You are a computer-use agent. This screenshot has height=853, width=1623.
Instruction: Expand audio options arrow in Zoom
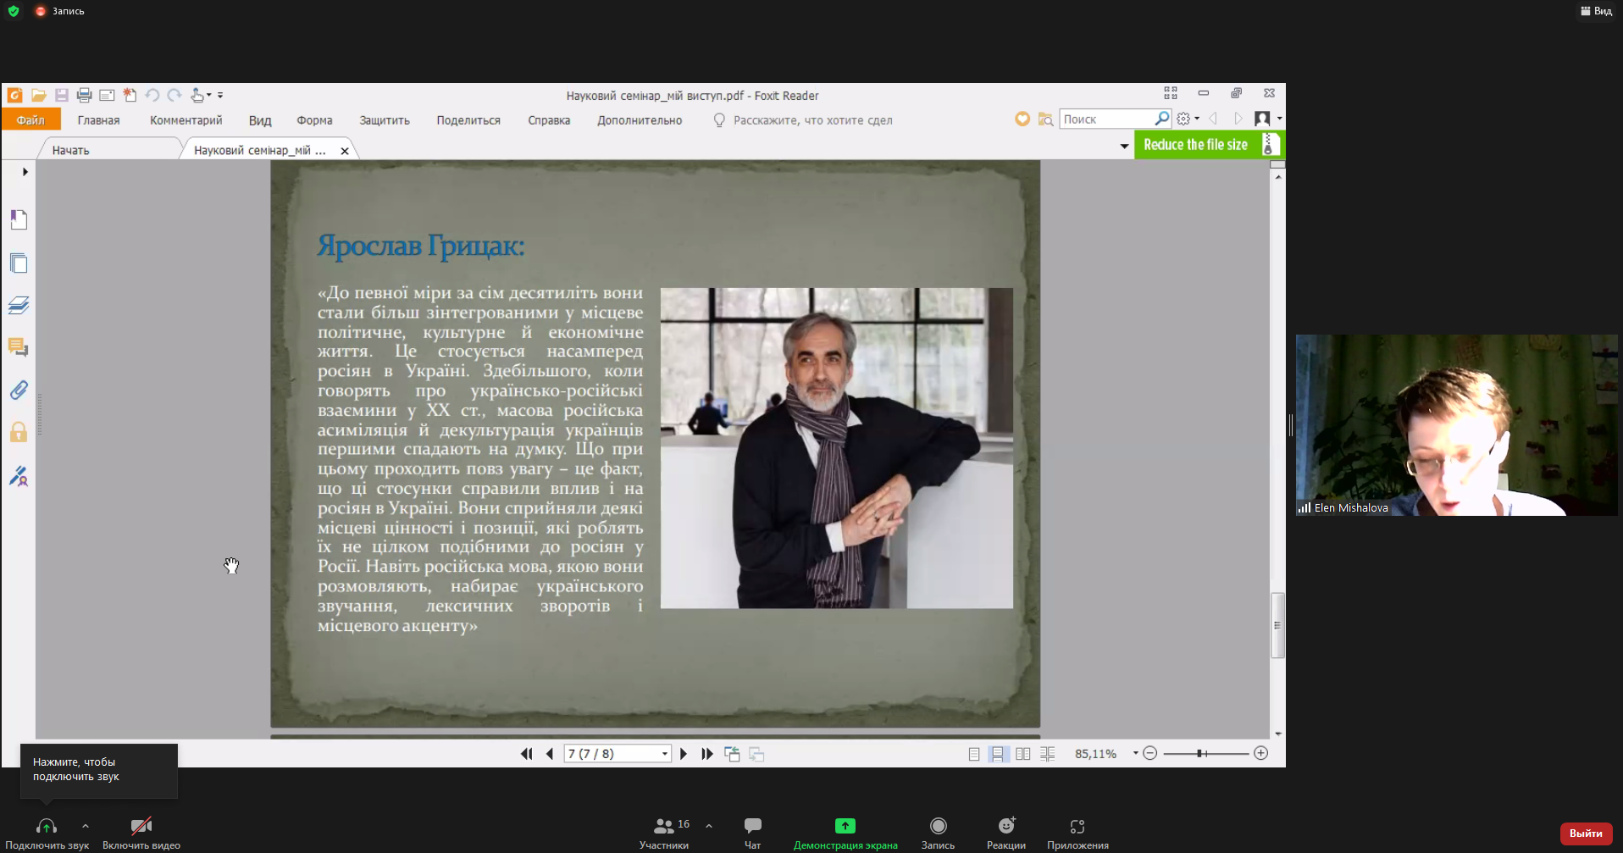tap(86, 825)
